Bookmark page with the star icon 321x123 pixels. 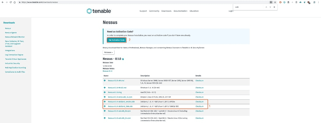[275, 2]
